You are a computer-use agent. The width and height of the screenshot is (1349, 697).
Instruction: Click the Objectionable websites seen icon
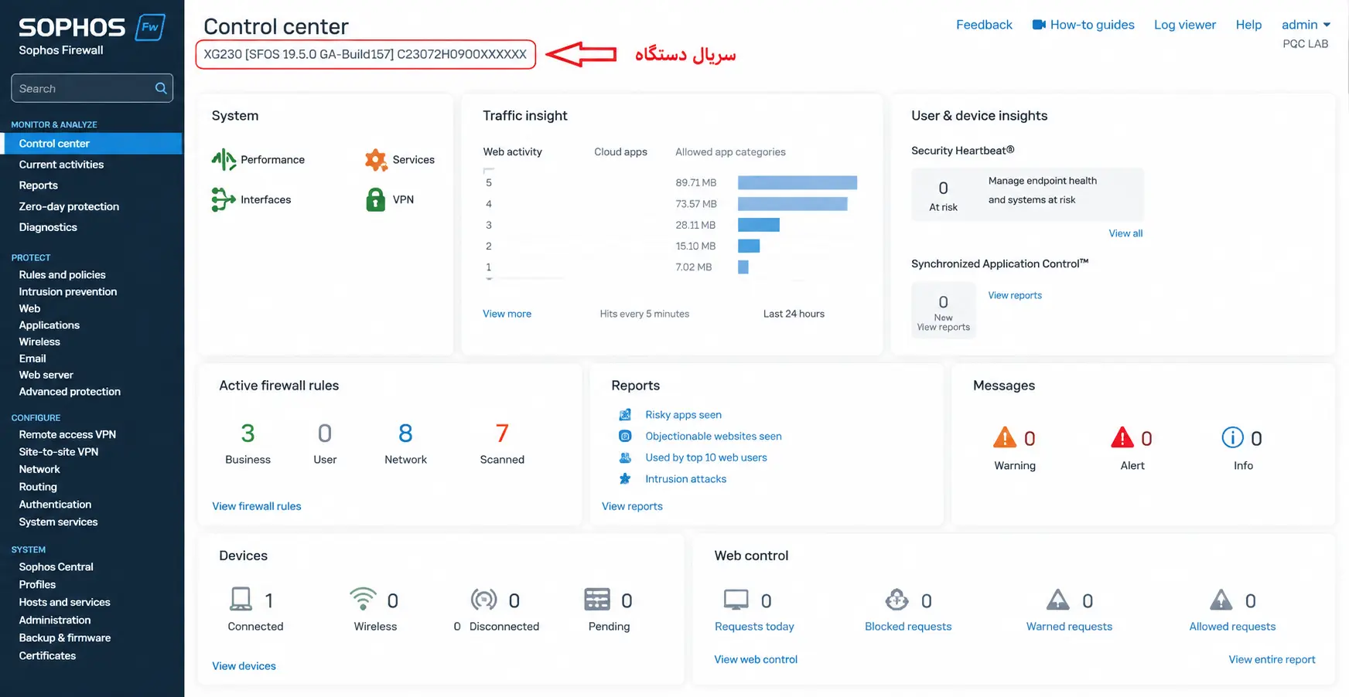coord(625,437)
